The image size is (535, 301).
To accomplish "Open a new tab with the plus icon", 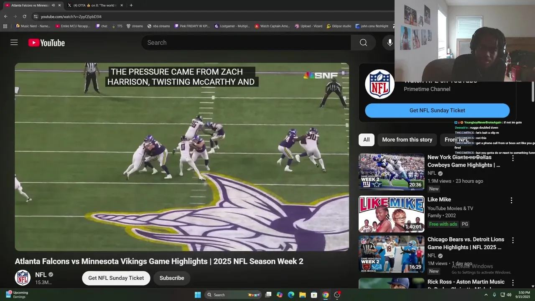I will tap(131, 5).
